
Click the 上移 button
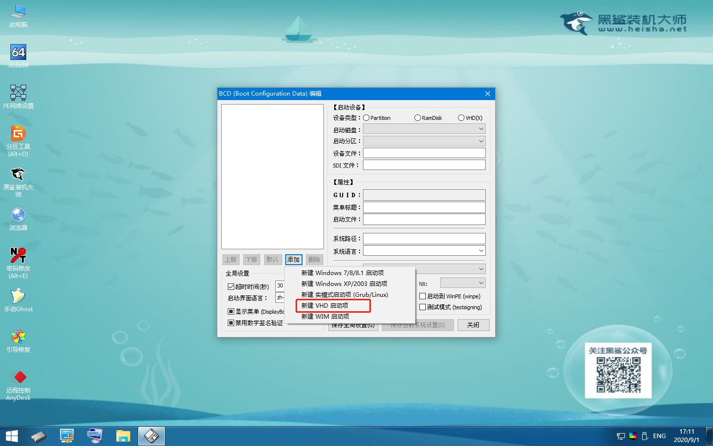click(231, 260)
